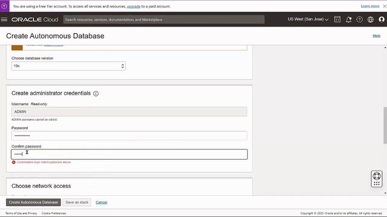
Task: Click the password mismatch error icon
Action: [13, 162]
